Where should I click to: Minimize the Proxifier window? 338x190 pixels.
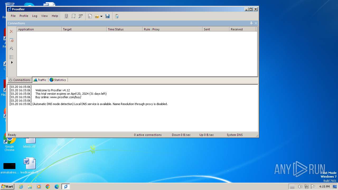point(246,9)
